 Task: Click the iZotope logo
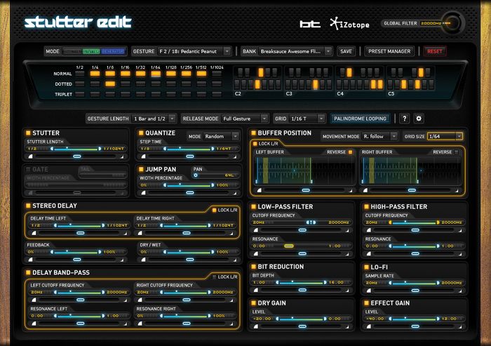click(x=350, y=24)
